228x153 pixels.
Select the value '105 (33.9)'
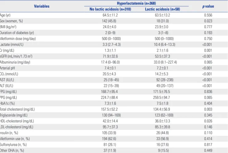click(109, 133)
